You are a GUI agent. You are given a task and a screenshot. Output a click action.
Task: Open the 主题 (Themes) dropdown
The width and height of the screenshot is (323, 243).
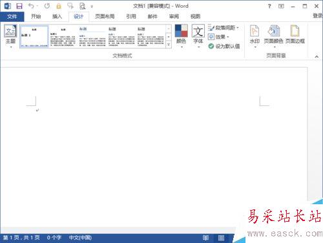[10, 36]
